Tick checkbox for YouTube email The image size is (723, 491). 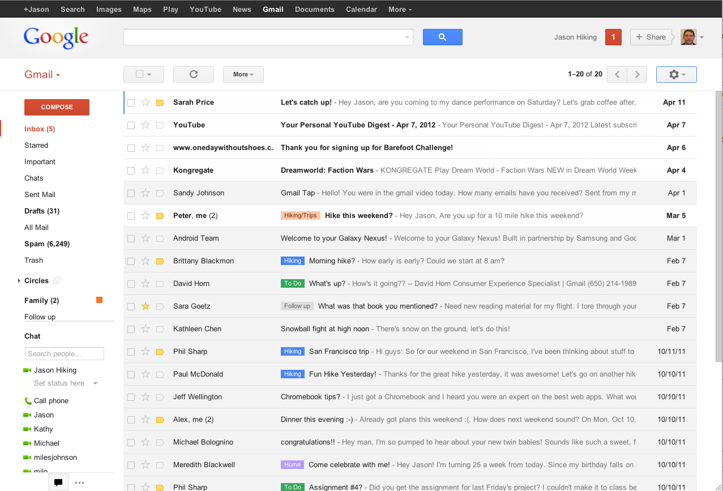pos(131,125)
